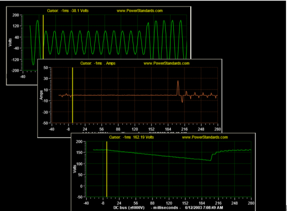Click the 'DC bus (±1000V)' caption label
The width and height of the screenshot is (287, 211).
point(129,208)
